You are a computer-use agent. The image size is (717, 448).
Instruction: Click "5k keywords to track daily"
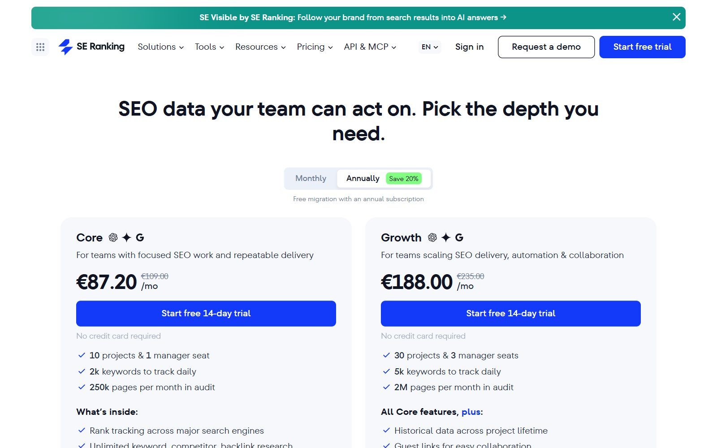click(x=448, y=371)
